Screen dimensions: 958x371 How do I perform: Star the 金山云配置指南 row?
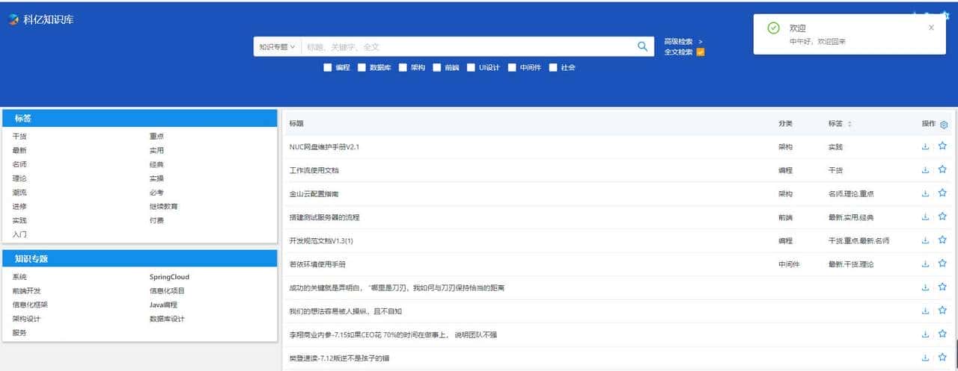point(942,193)
